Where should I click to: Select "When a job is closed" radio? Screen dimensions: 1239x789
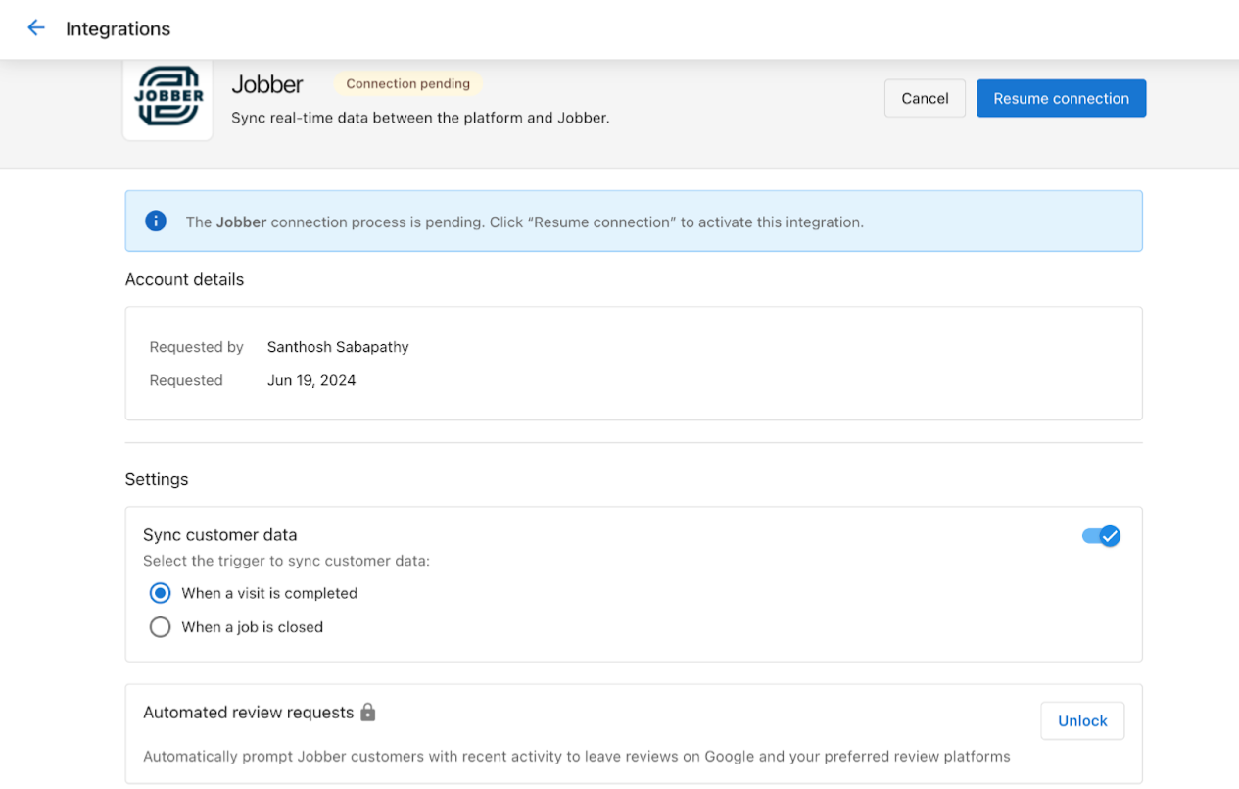click(160, 627)
